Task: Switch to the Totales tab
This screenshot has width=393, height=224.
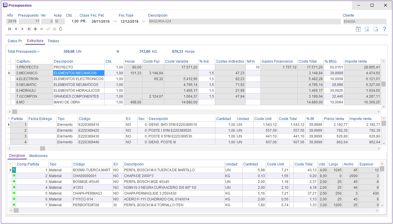Action: pos(53,41)
